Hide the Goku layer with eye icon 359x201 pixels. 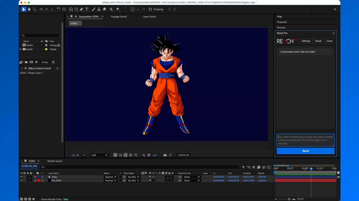coord(21,177)
